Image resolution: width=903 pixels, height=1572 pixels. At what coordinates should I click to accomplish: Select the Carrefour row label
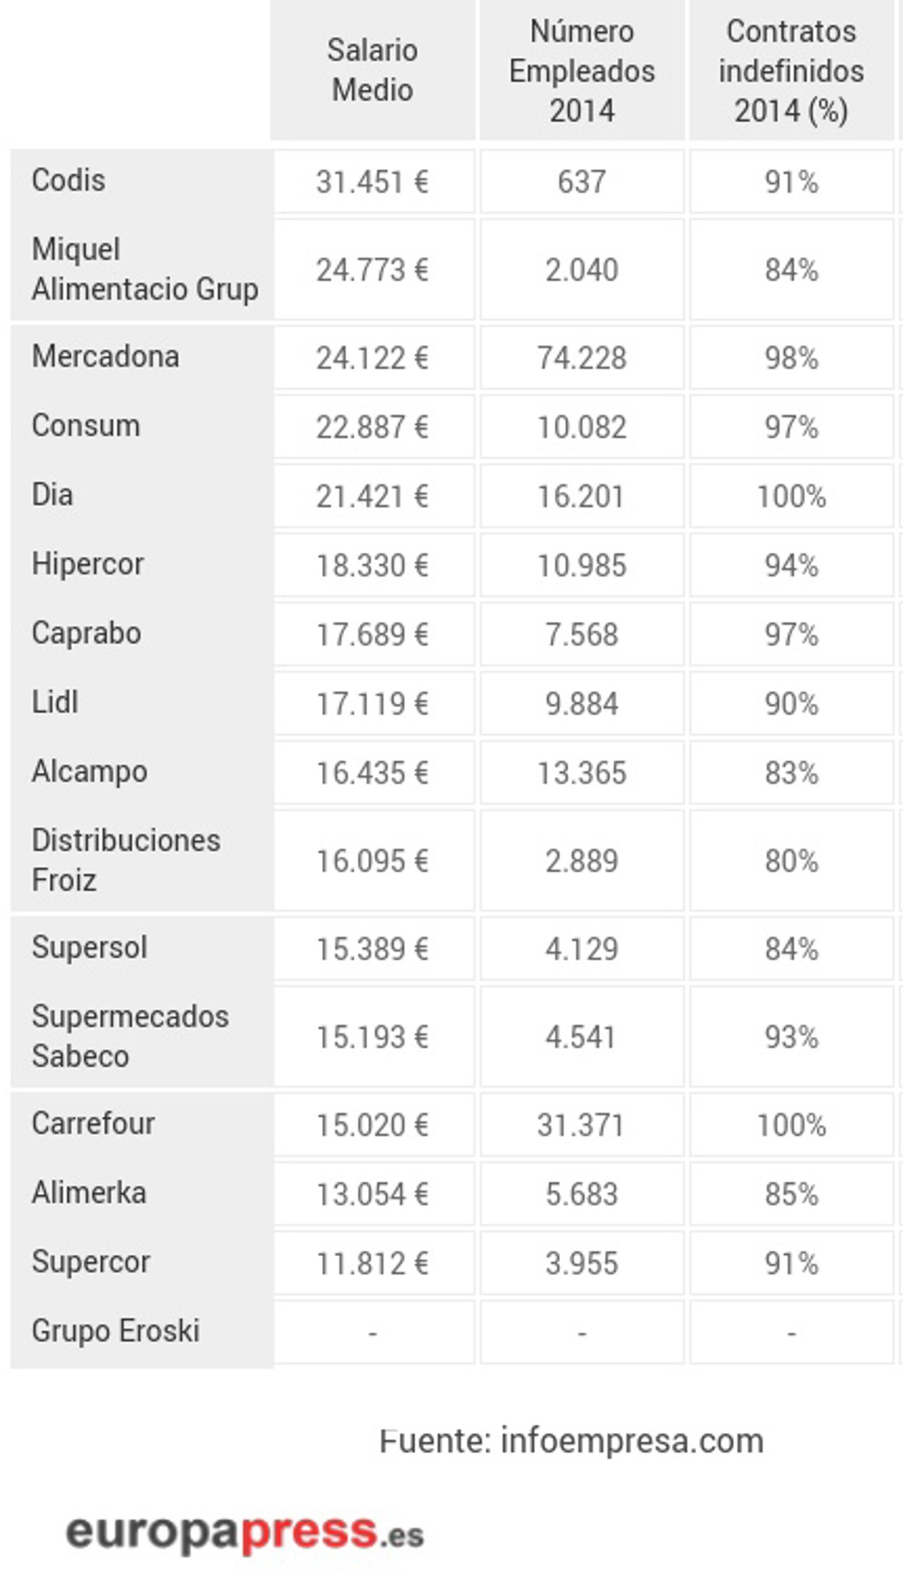[x=93, y=1124]
